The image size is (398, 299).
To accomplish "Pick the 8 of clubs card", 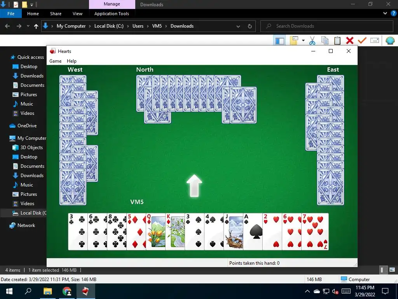I will 117,232.
